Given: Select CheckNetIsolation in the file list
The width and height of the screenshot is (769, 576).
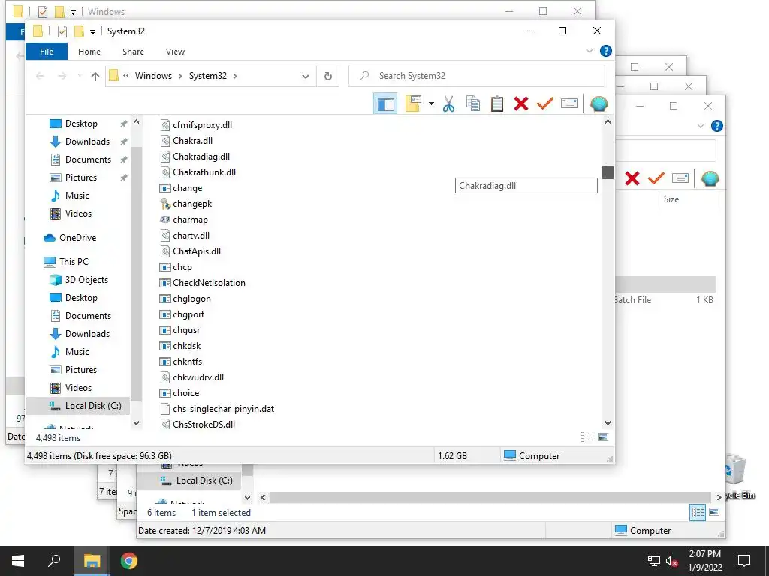Looking at the screenshot, I should [209, 283].
